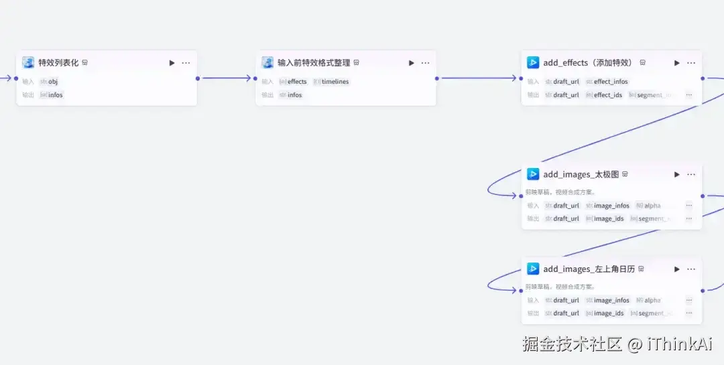
Task: Expand hidden outputs of add_effects node
Action: tap(689, 95)
